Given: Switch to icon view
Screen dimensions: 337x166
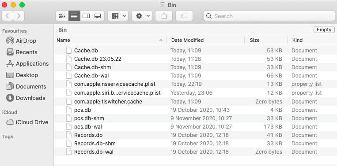Looking at the screenshot, I should pyautogui.click(x=62, y=16).
